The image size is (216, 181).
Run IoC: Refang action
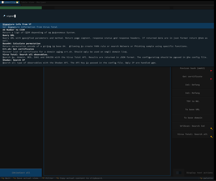click(x=193, y=93)
